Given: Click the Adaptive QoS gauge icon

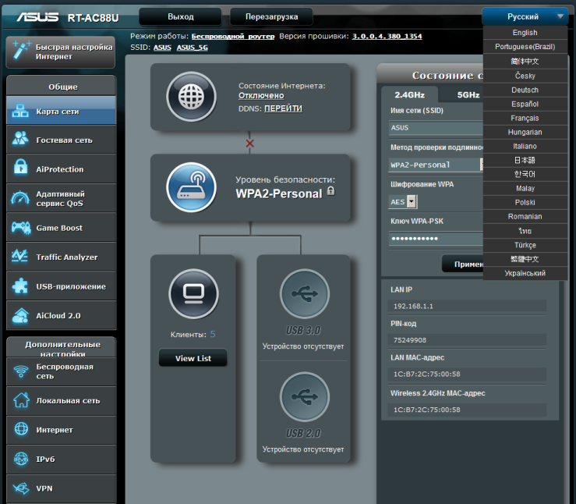Looking at the screenshot, I should pyautogui.click(x=20, y=197).
